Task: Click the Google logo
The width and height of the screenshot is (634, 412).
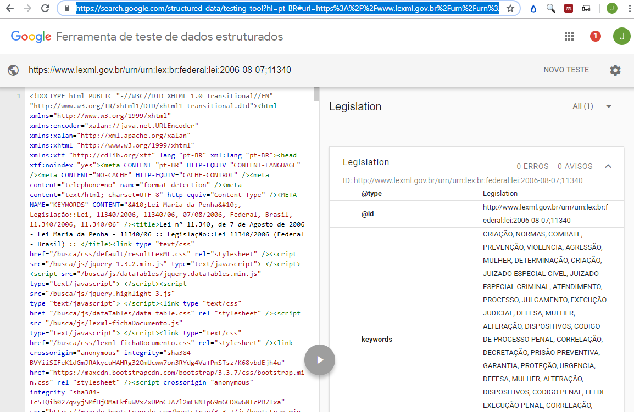Action: 31,37
